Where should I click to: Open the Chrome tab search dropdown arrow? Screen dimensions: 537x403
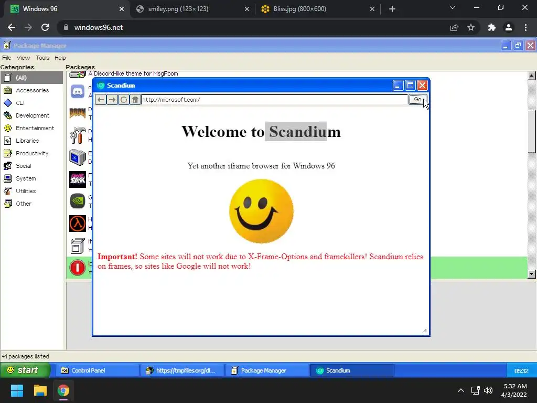point(453,7)
